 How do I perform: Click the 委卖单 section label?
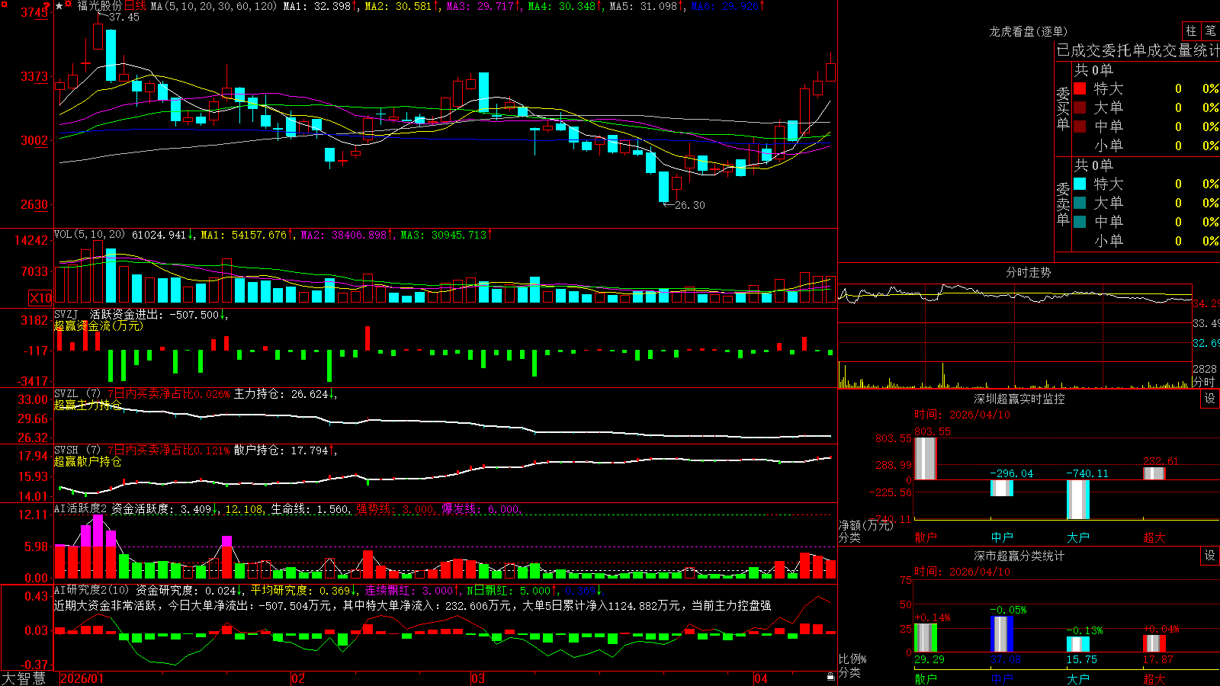1063,204
